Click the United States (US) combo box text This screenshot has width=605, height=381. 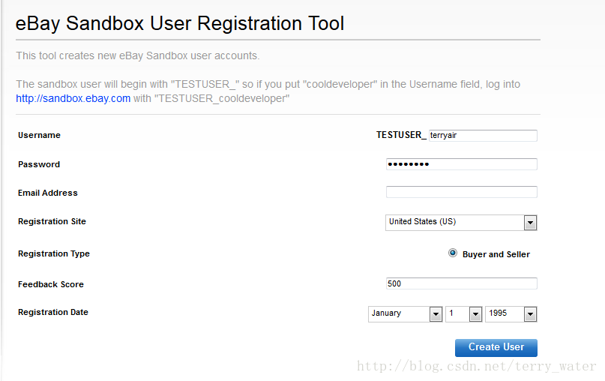tap(423, 221)
